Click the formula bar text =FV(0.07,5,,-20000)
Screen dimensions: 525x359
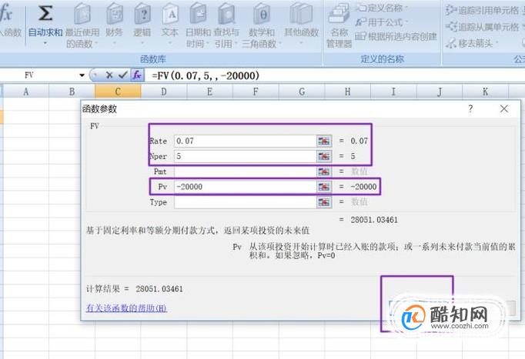(x=206, y=75)
